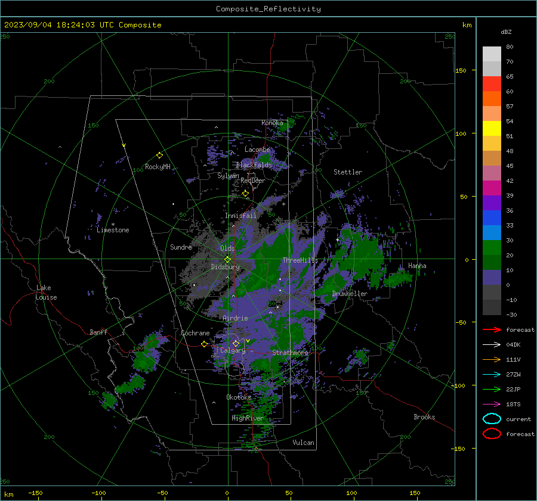The width and height of the screenshot is (537, 501).
Task: Click the Limestone label
Action: (113, 230)
